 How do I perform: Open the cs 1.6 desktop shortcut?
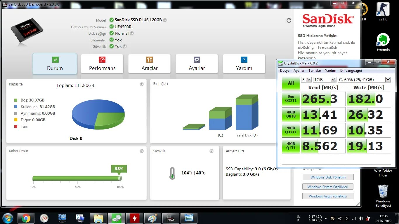(383, 12)
